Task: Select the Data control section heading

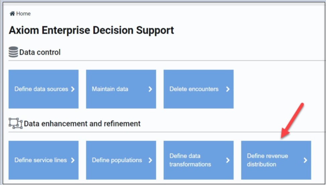Action: (40, 52)
